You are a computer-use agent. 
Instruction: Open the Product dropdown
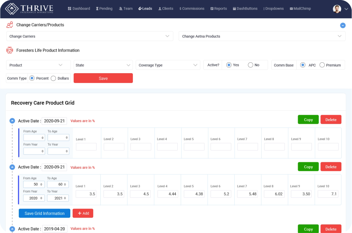pyautogui.click(x=38, y=65)
